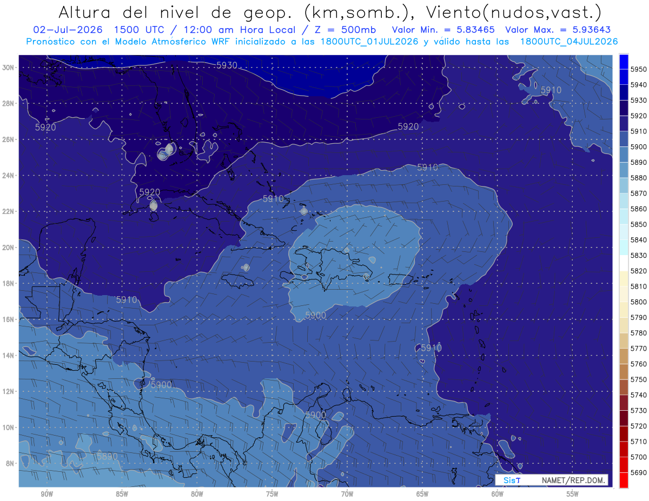Screen dimensions: 649x501
Task: Click the colorbar tick label 5740
Action: point(639,395)
